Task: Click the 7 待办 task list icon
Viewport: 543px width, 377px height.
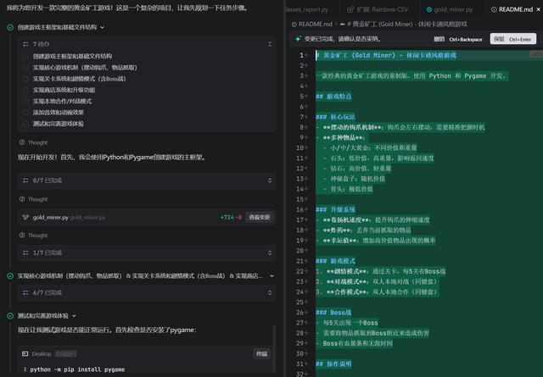Action: coord(25,42)
